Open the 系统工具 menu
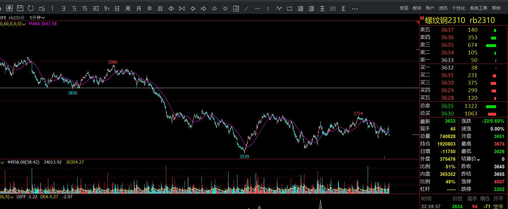This screenshot has height=209, width=508. 478,8
